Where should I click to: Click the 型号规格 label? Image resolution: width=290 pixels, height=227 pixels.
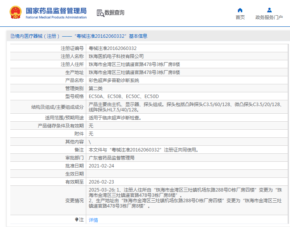point(74,97)
